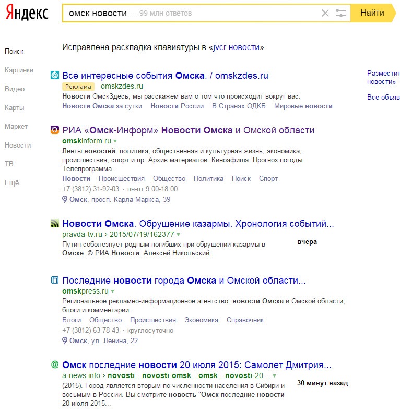Search original query jvcr новости
The width and height of the screenshot is (400, 414).
click(x=237, y=47)
